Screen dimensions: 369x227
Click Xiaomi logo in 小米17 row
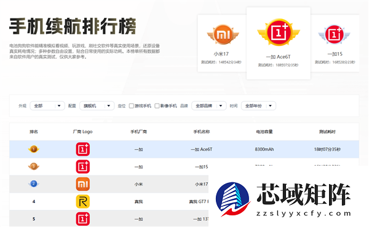[x=83, y=184]
